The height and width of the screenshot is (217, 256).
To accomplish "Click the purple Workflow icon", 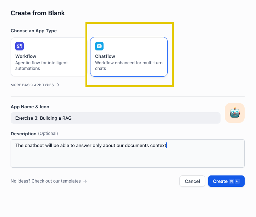I will [20, 46].
